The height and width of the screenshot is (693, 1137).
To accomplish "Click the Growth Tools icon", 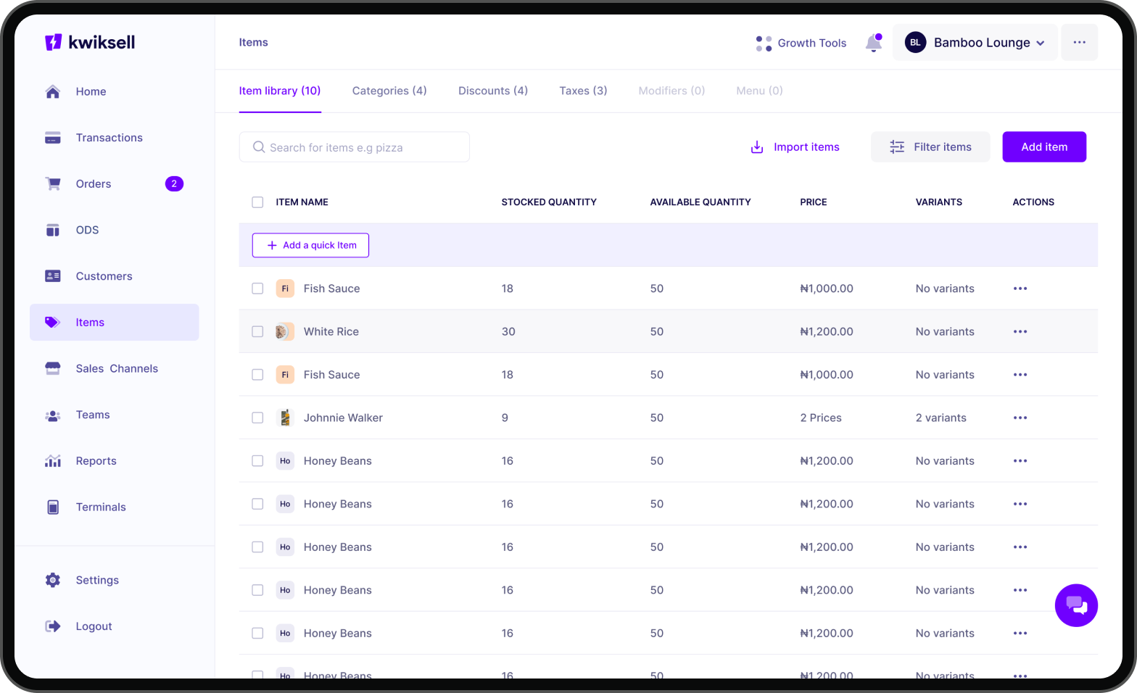I will (x=764, y=43).
